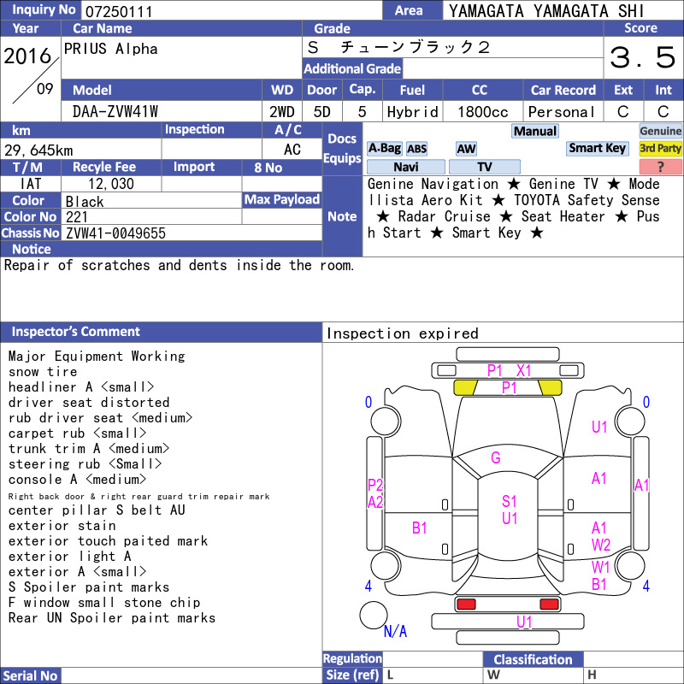The height and width of the screenshot is (684, 684).
Task: Click the Genuine legend badge
Action: point(660,131)
